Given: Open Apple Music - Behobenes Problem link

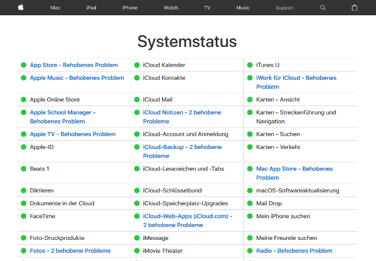Looking at the screenshot, I should pos(77,78).
